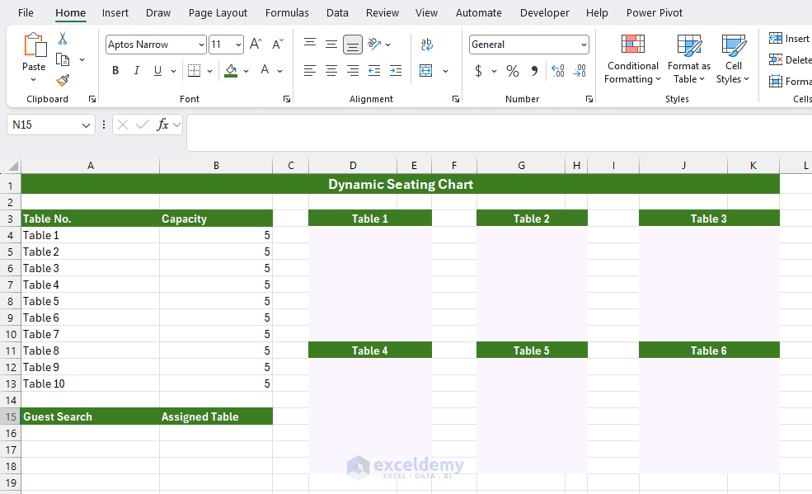Apply Percent Style icon

(x=513, y=70)
